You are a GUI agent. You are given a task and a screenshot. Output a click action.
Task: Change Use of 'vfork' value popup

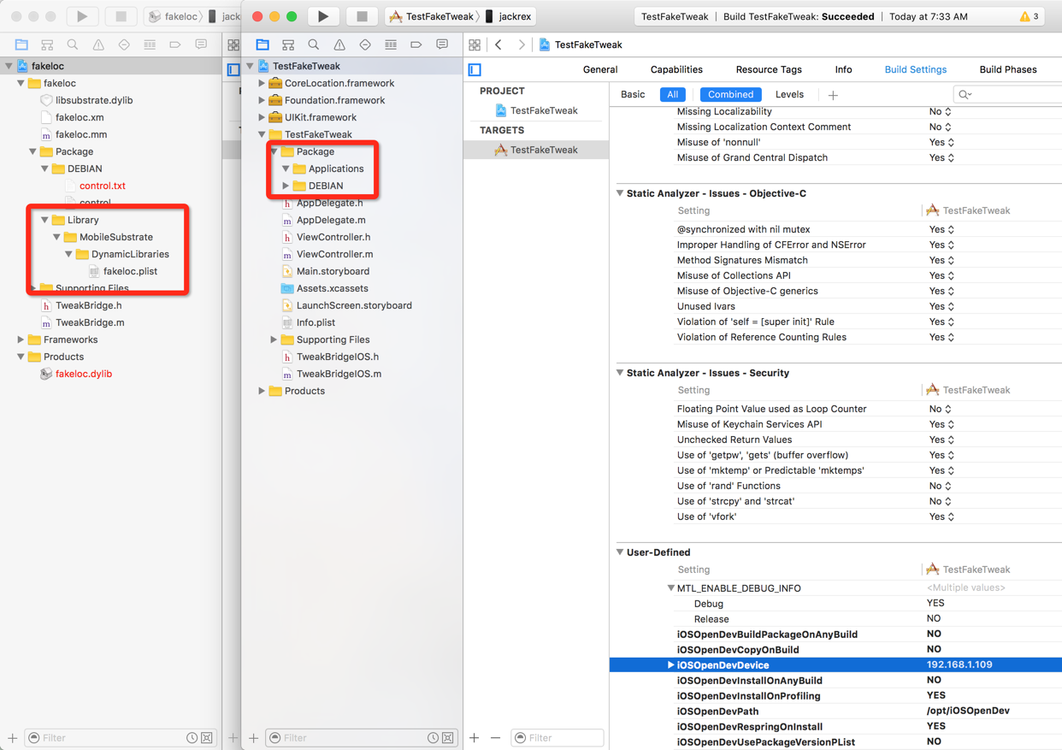point(941,517)
